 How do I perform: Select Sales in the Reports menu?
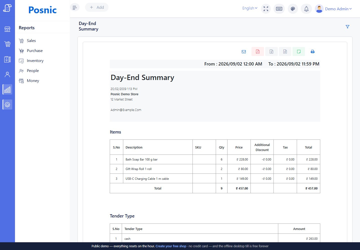tap(31, 40)
